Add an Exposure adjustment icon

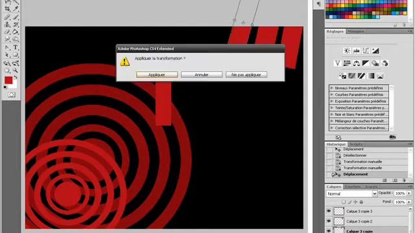tap(375, 50)
